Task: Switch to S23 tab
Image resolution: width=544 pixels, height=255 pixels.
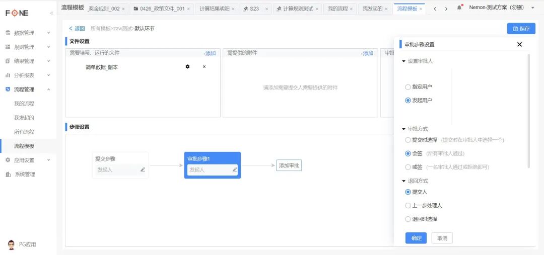Action: click(256, 9)
